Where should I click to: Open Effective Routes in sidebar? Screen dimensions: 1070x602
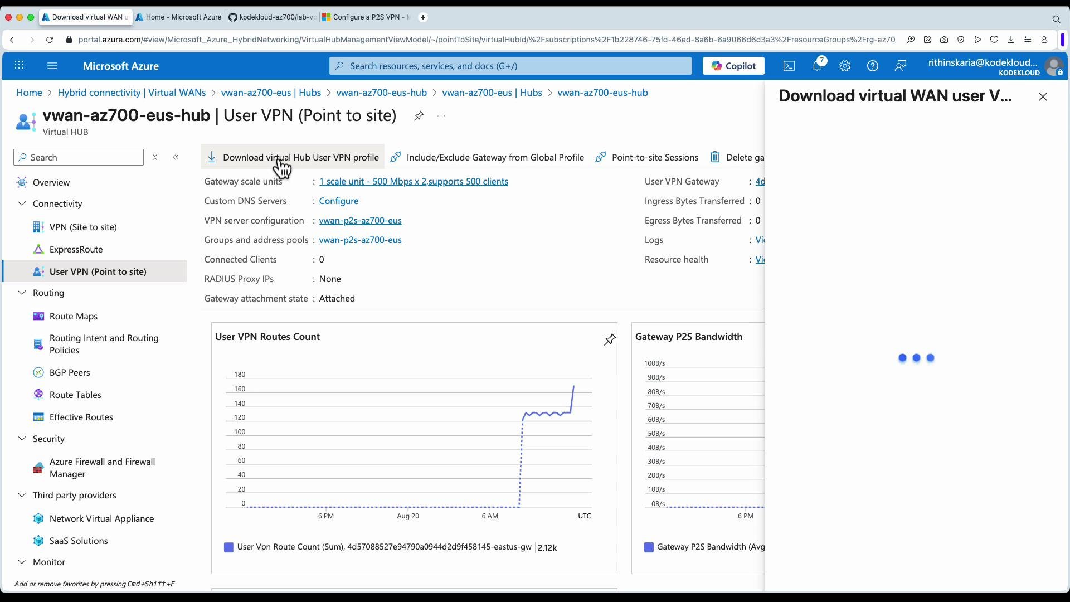coord(81,417)
